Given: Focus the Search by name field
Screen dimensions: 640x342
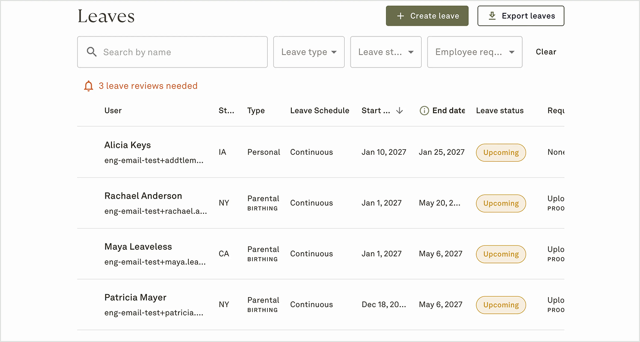Looking at the screenshot, I should pyautogui.click(x=173, y=52).
